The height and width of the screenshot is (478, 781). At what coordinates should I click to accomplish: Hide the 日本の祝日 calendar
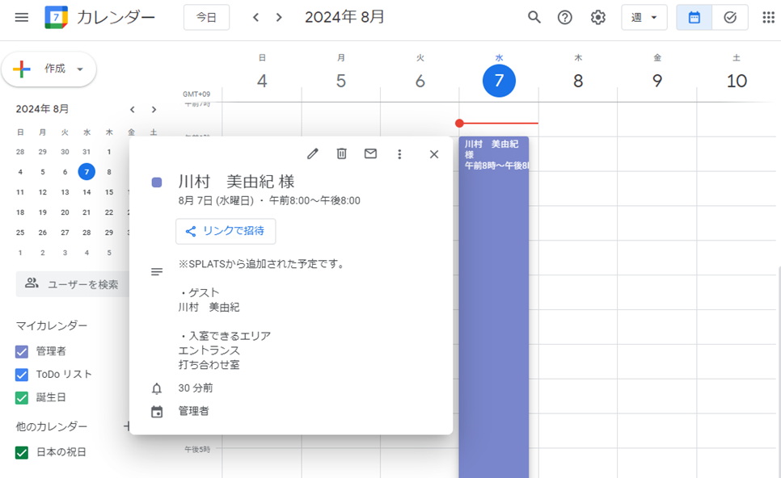pyautogui.click(x=19, y=452)
